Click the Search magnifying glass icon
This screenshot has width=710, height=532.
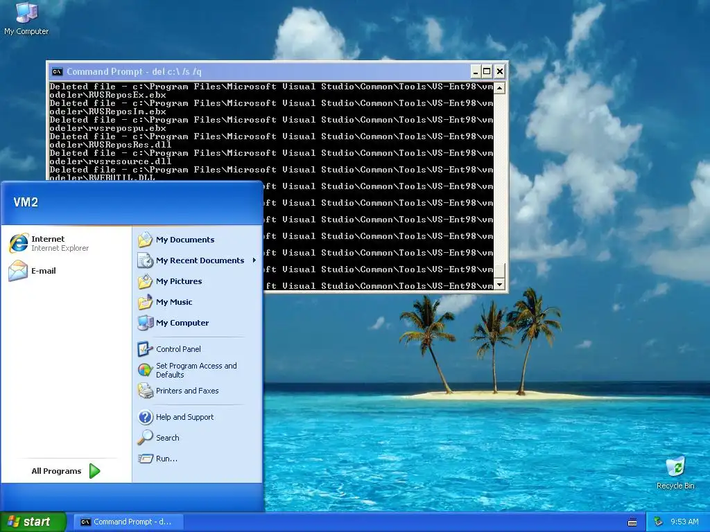(x=146, y=438)
